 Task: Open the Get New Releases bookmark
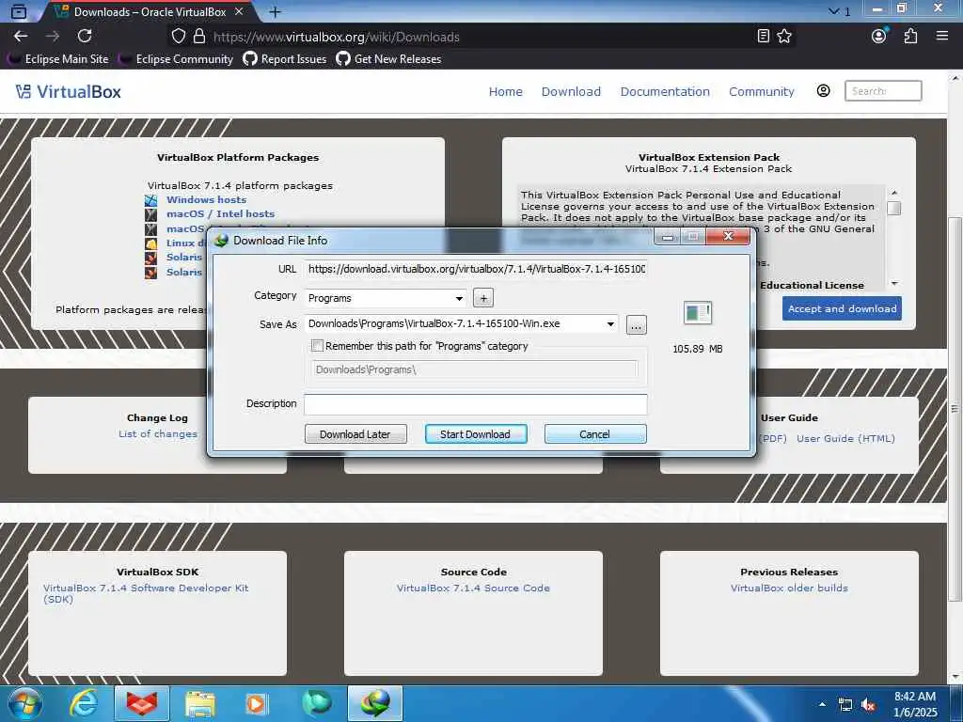click(x=388, y=59)
